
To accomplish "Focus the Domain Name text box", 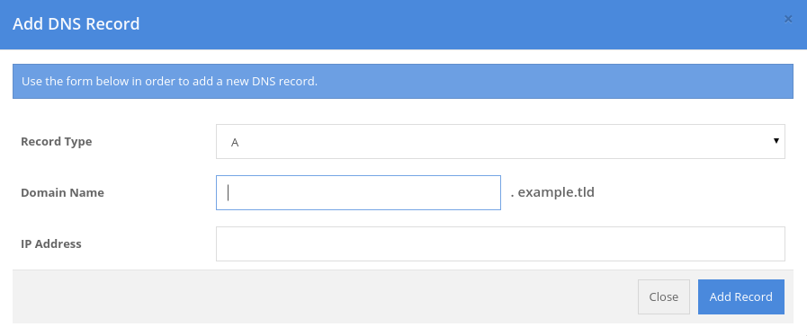I will point(358,192).
